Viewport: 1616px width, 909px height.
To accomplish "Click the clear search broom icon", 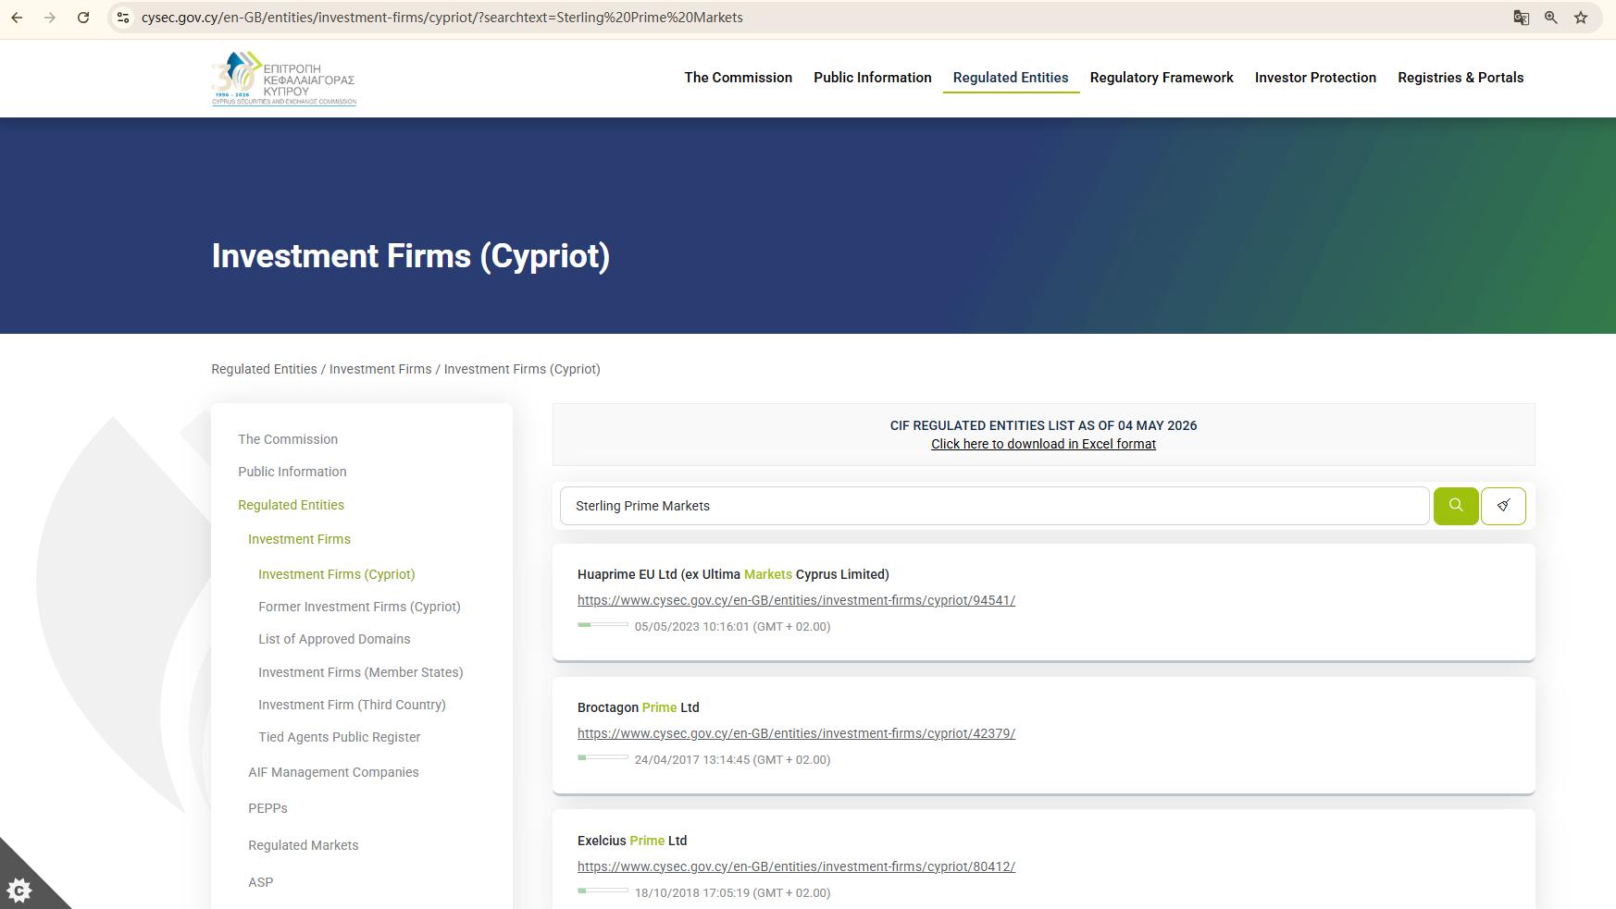I will coord(1503,506).
